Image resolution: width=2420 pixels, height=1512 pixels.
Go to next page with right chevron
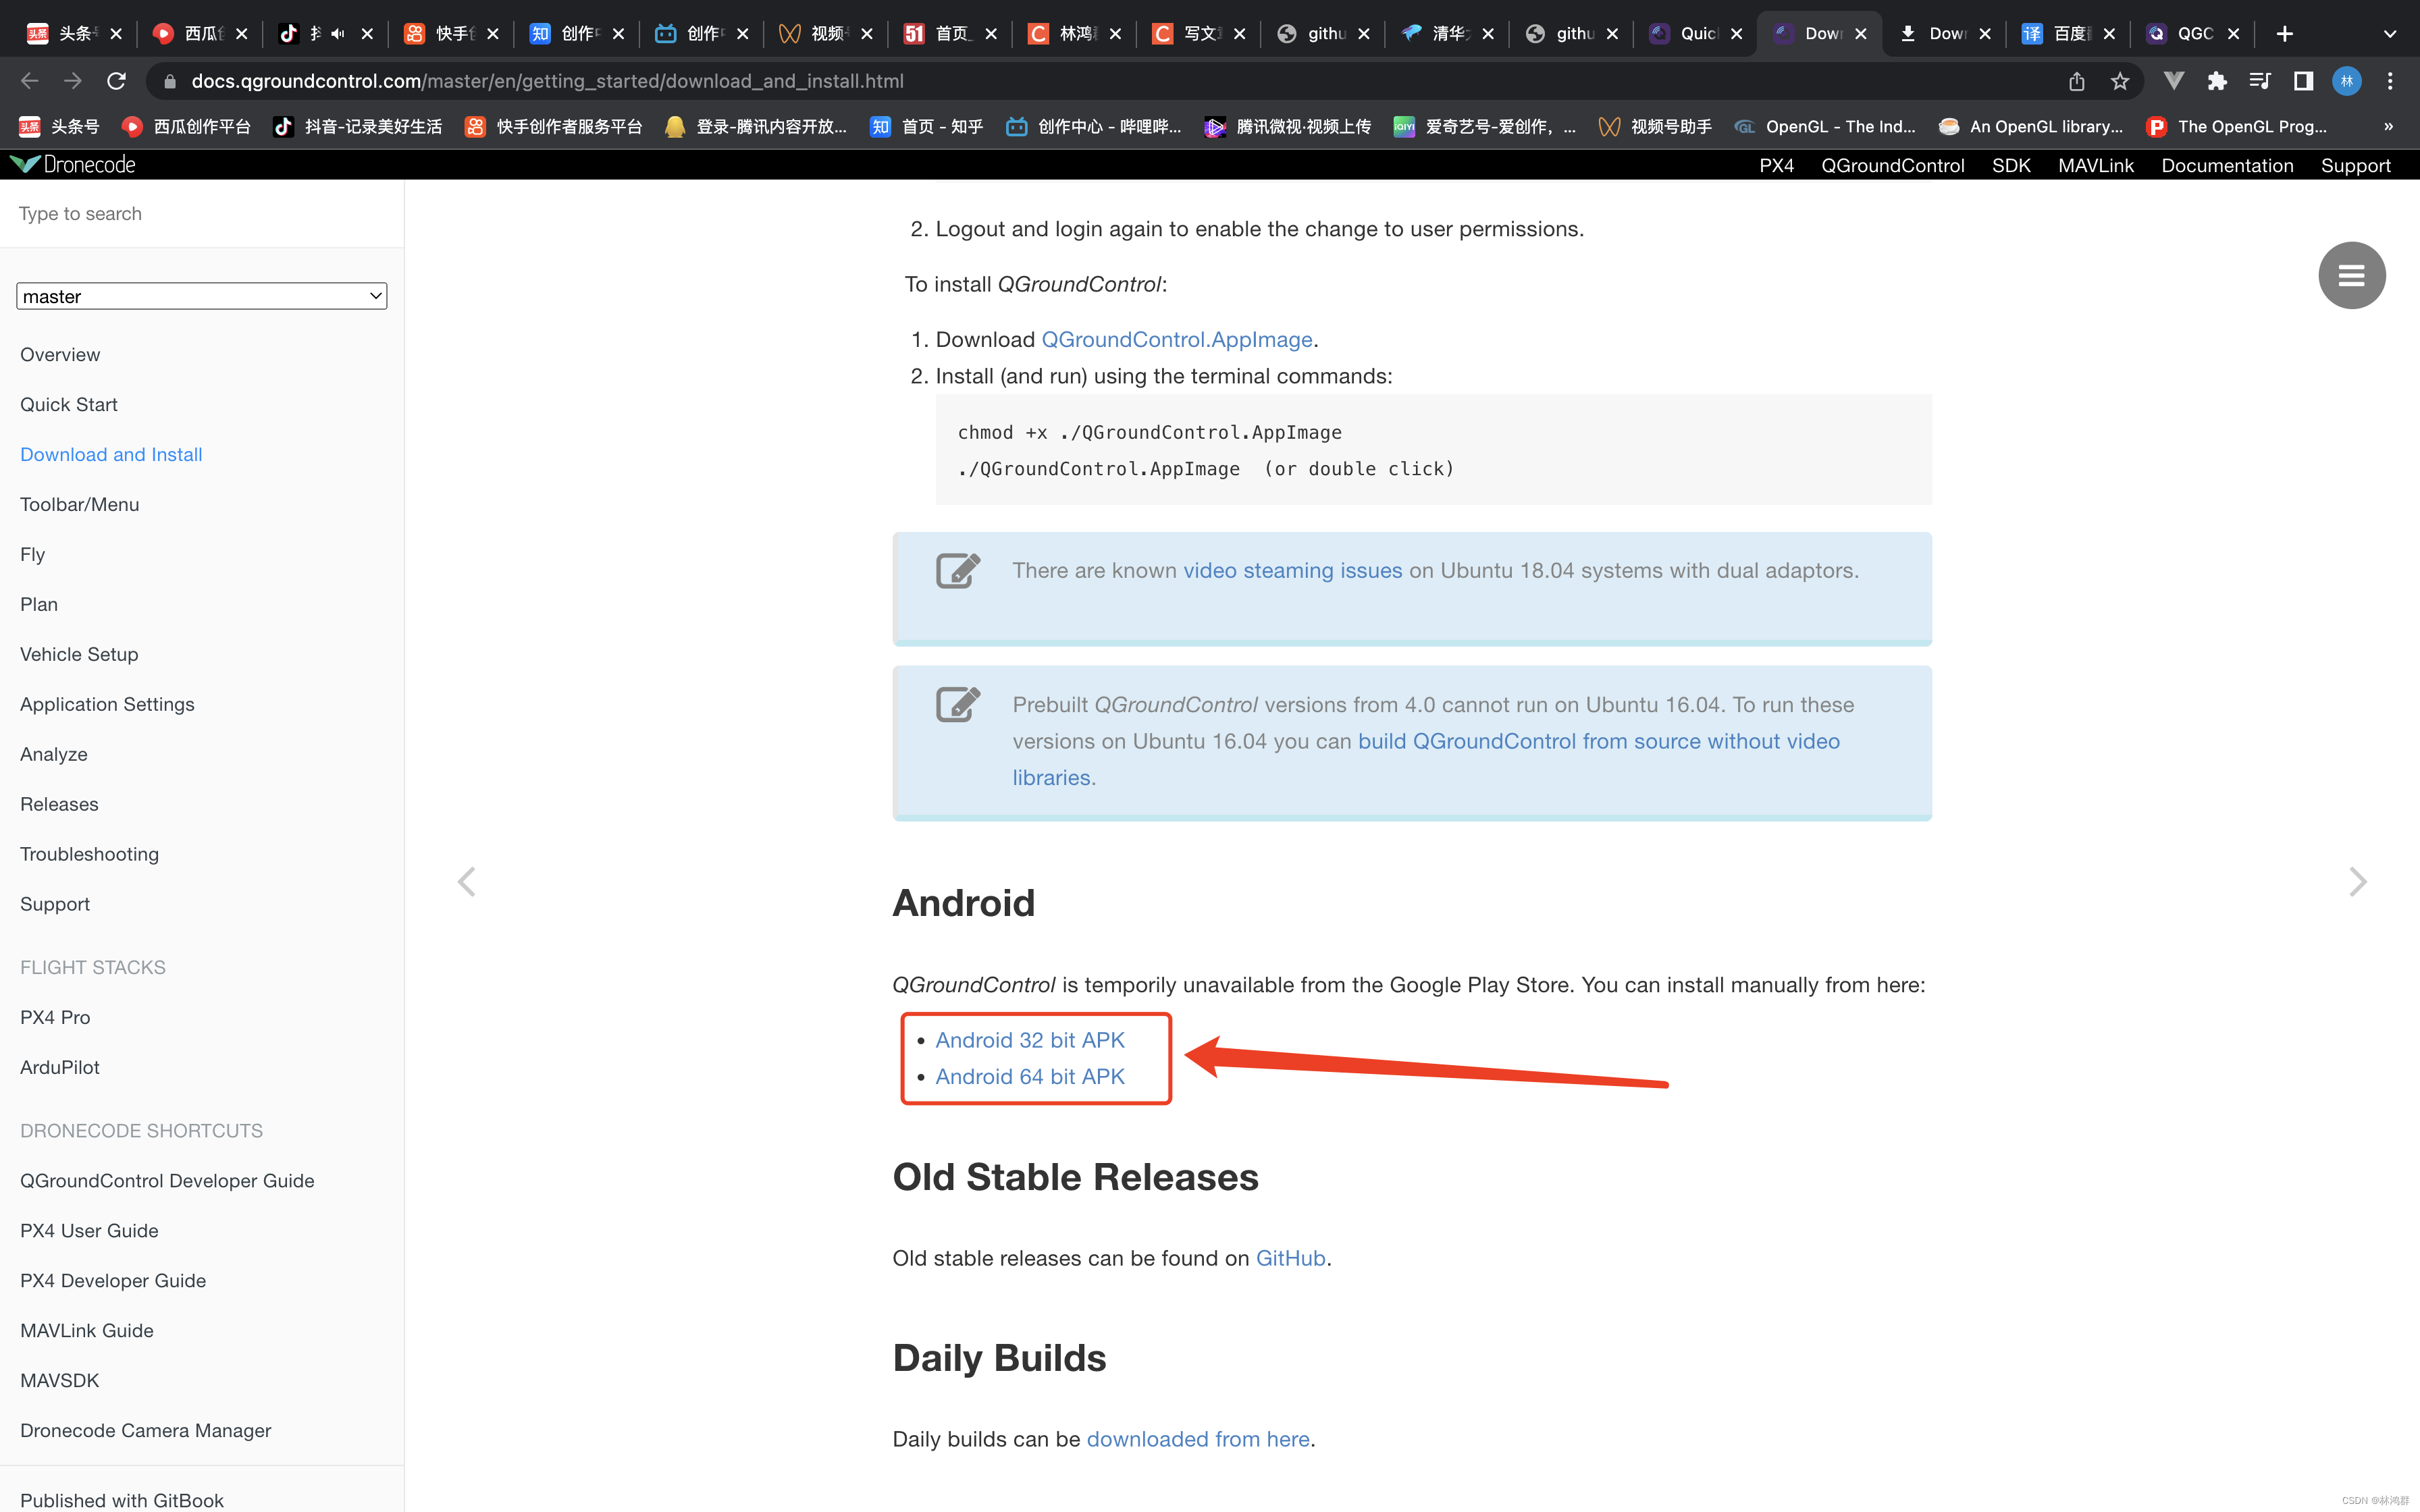2358,881
